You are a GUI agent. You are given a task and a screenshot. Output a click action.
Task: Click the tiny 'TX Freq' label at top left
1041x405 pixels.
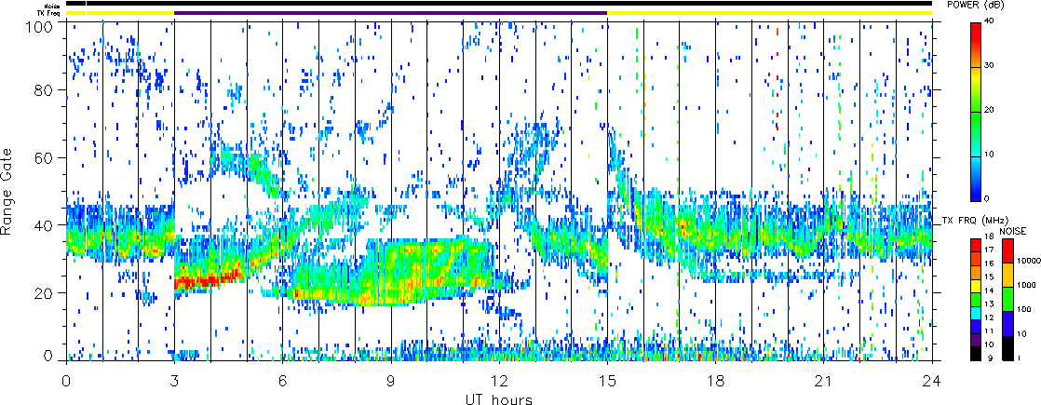[50, 13]
